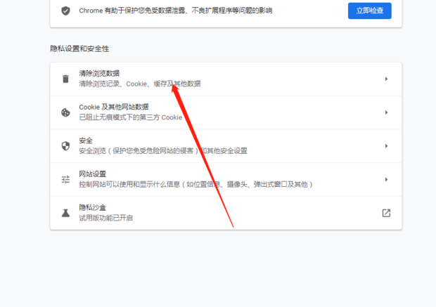The image size is (436, 307).
Task: Expand the 清除浏览数据 row arrow
Action: [386, 79]
